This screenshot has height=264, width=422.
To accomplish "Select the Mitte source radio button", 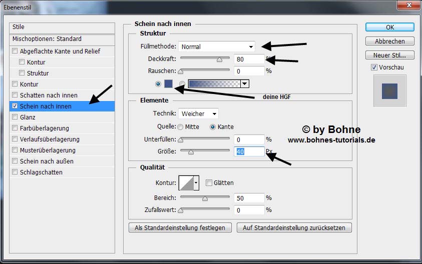I will click(180, 127).
